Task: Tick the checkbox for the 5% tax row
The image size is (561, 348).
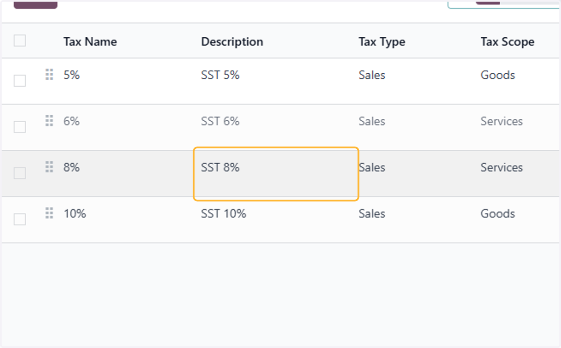Action: coord(20,81)
